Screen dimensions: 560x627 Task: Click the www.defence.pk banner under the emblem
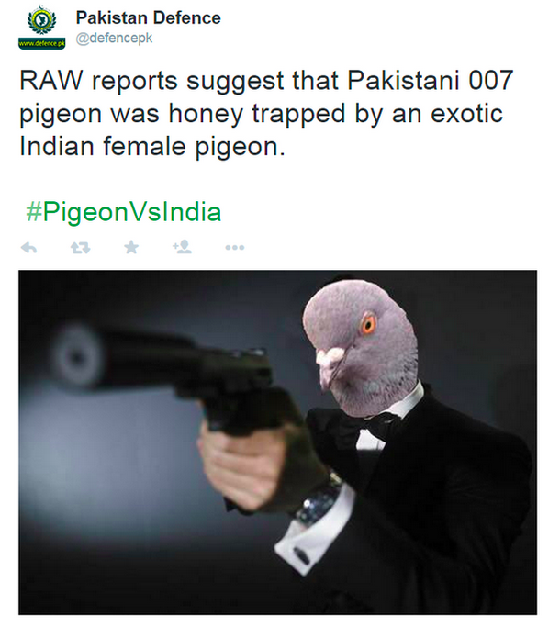tap(41, 43)
